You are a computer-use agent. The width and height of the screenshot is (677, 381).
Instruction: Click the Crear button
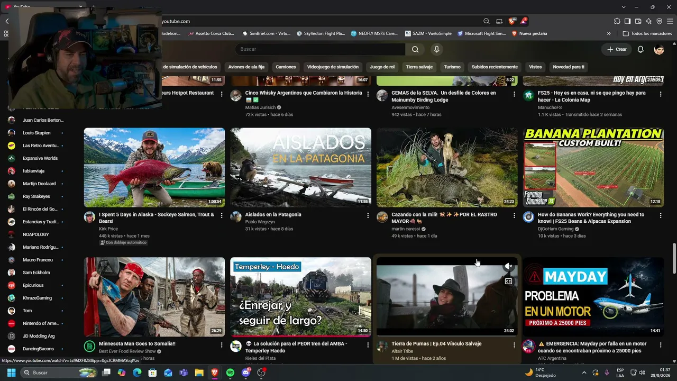(617, 49)
